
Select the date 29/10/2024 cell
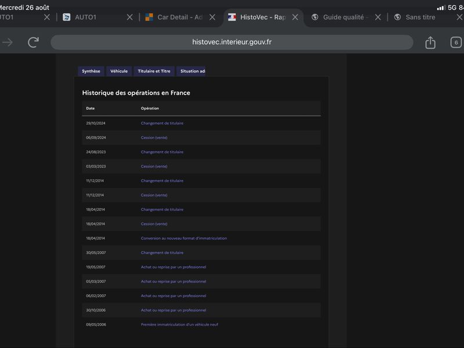click(96, 123)
